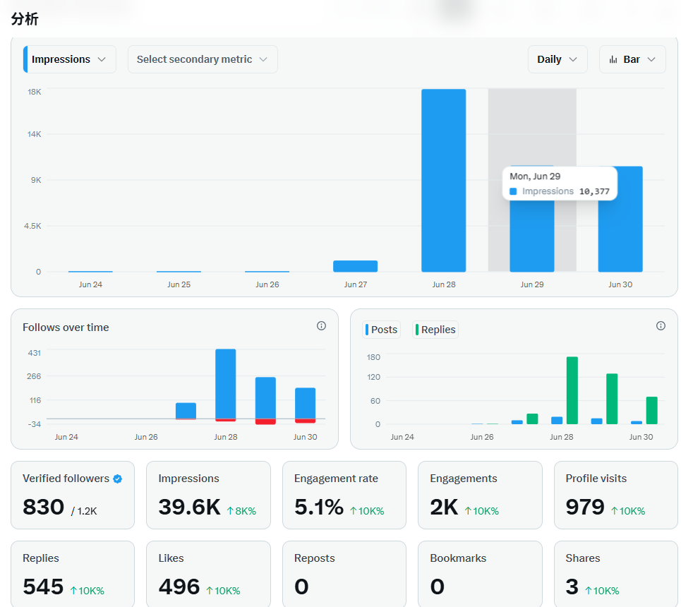Click the 10,377 value in the tooltip
This screenshot has height=607, width=681.
click(x=594, y=191)
